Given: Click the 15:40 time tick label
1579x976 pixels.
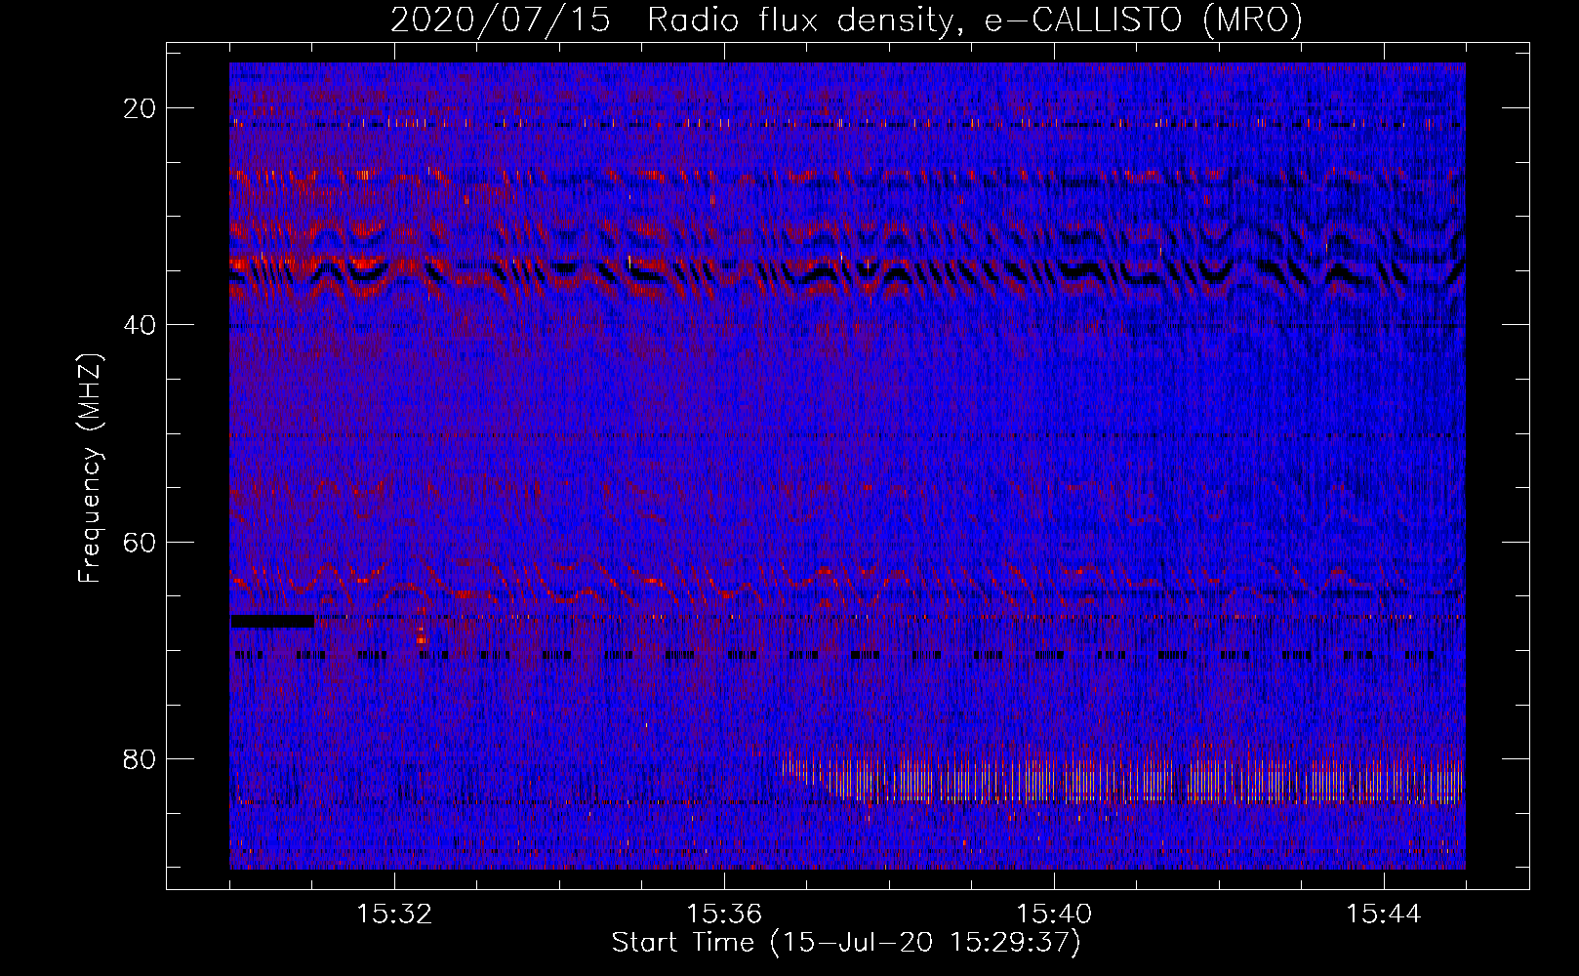Looking at the screenshot, I should coord(1054,915).
